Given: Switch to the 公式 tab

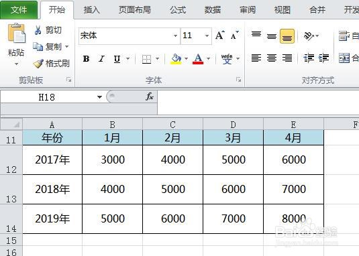Looking at the screenshot, I should pyautogui.click(x=178, y=10).
